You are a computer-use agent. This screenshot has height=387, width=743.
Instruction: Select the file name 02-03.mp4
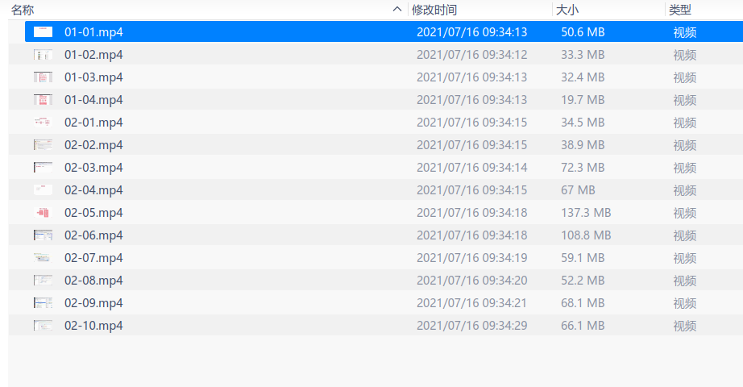coord(93,168)
